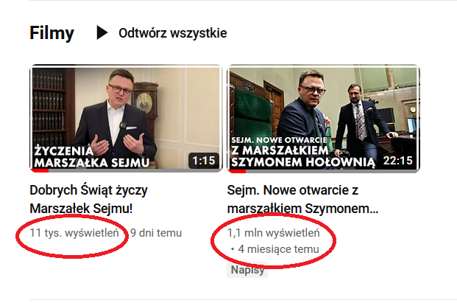The width and height of the screenshot is (457, 303).
Task: Click 'ŻYCZENIA MARSZAŁKA SEJMU' caption on thumbnail
Action: click(x=91, y=157)
